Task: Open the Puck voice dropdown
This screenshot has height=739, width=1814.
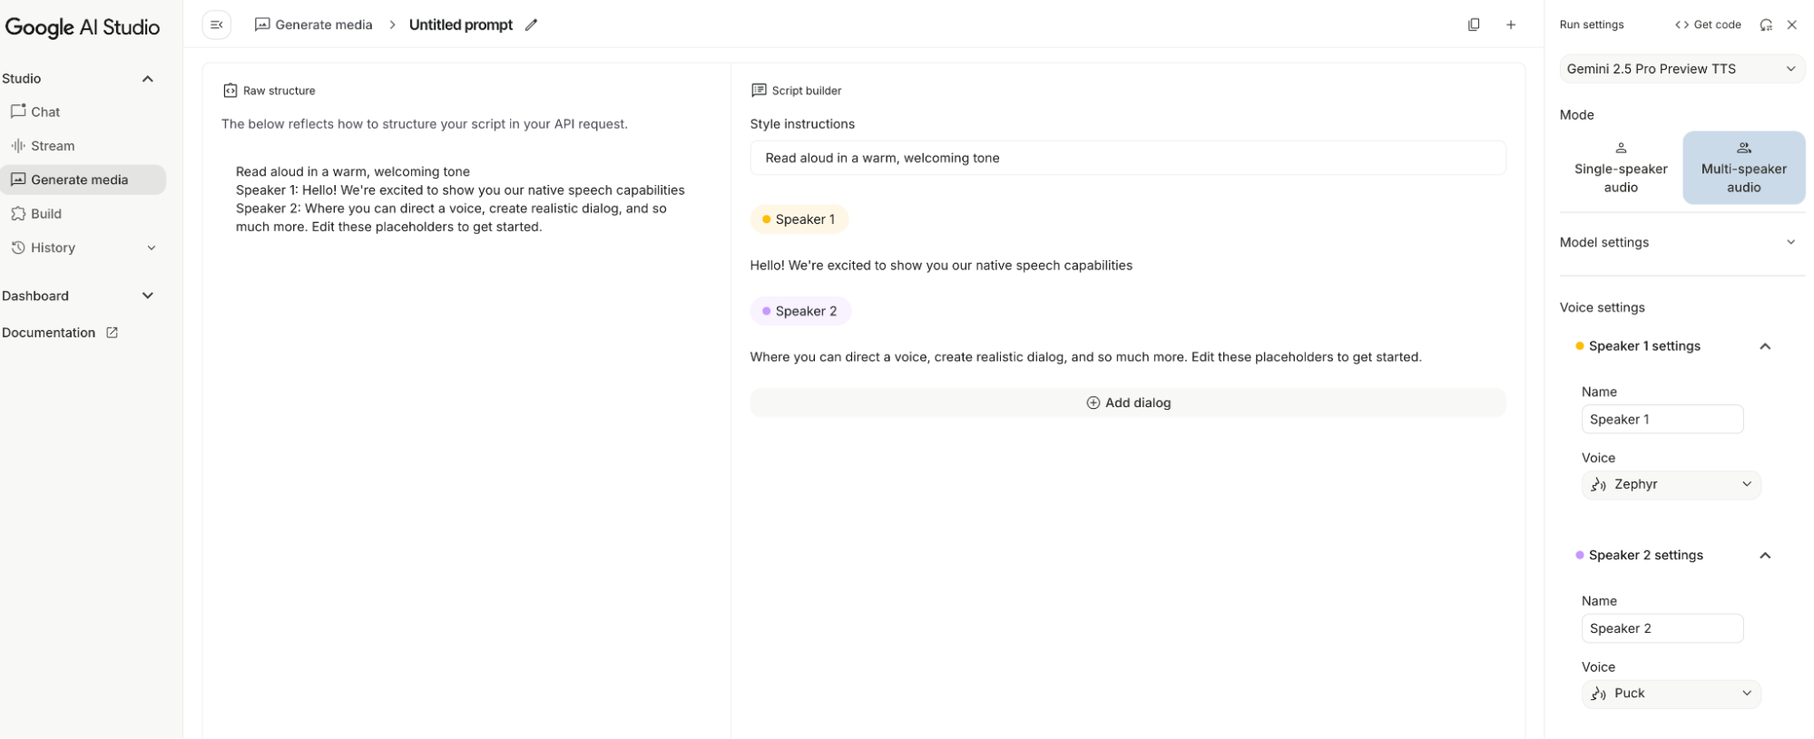Action: [x=1671, y=694]
